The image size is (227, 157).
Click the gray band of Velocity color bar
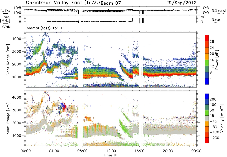[x=207, y=118]
